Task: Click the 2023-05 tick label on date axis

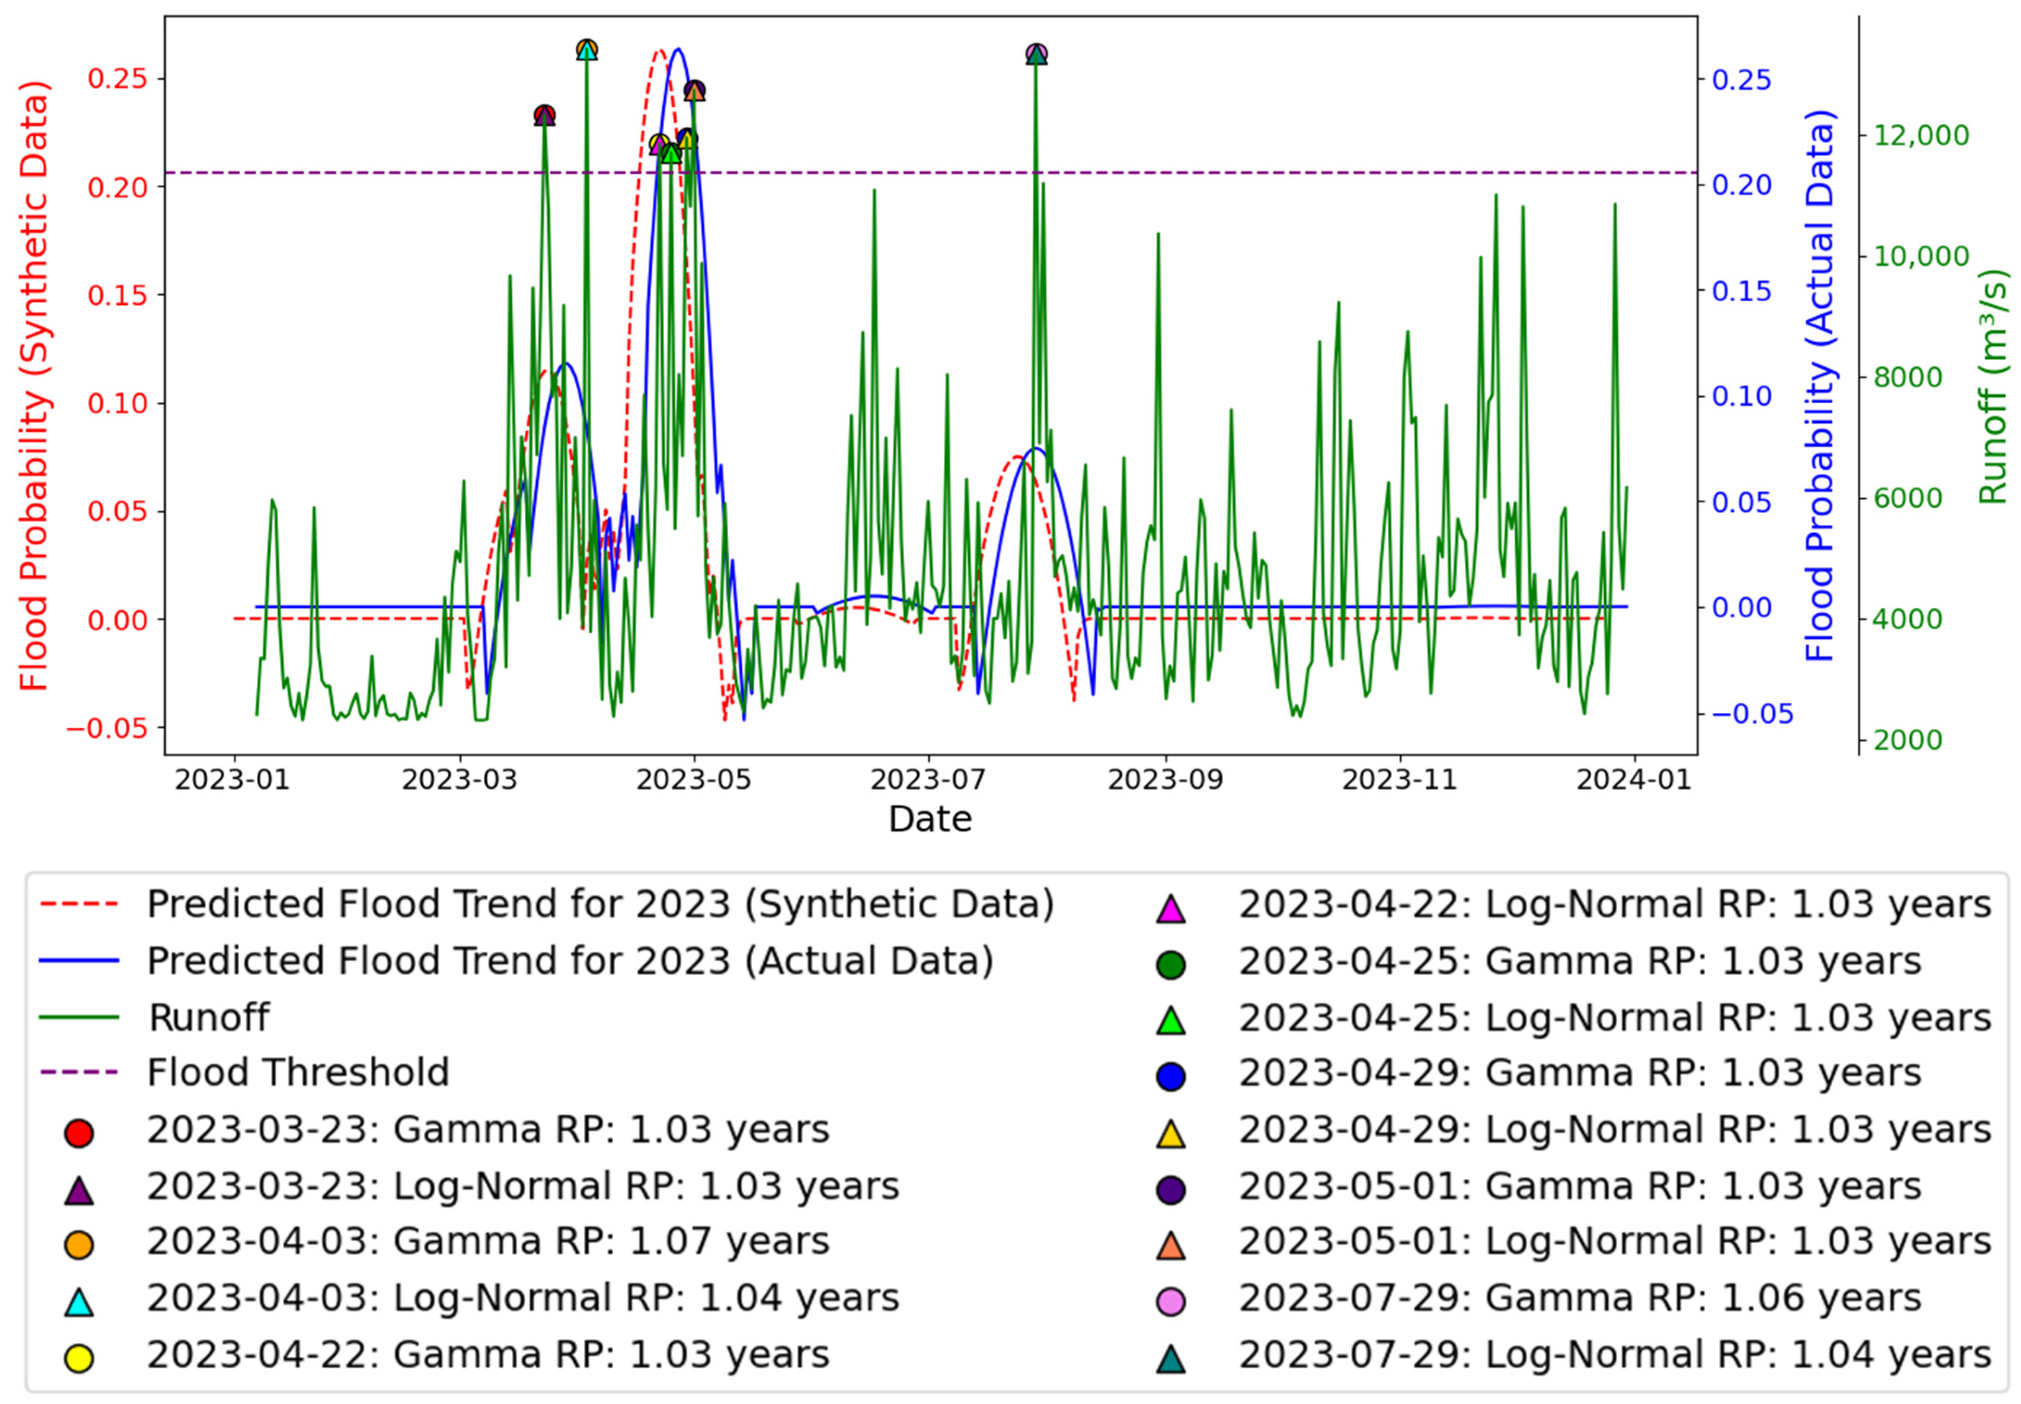Action: tap(693, 780)
